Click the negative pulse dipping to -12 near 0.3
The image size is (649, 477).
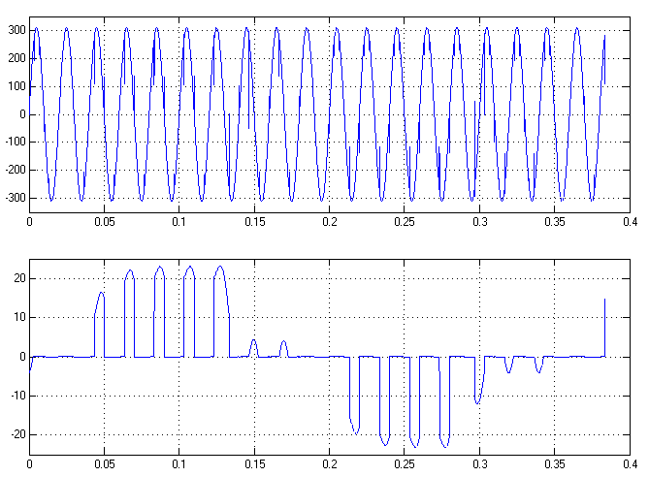click(x=478, y=380)
